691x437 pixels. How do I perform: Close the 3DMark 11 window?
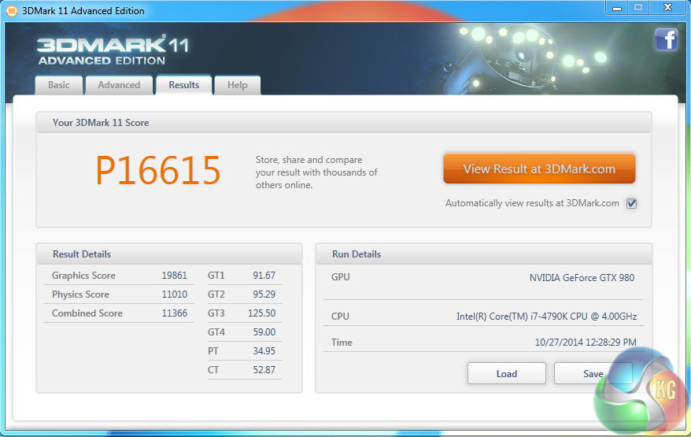(667, 8)
